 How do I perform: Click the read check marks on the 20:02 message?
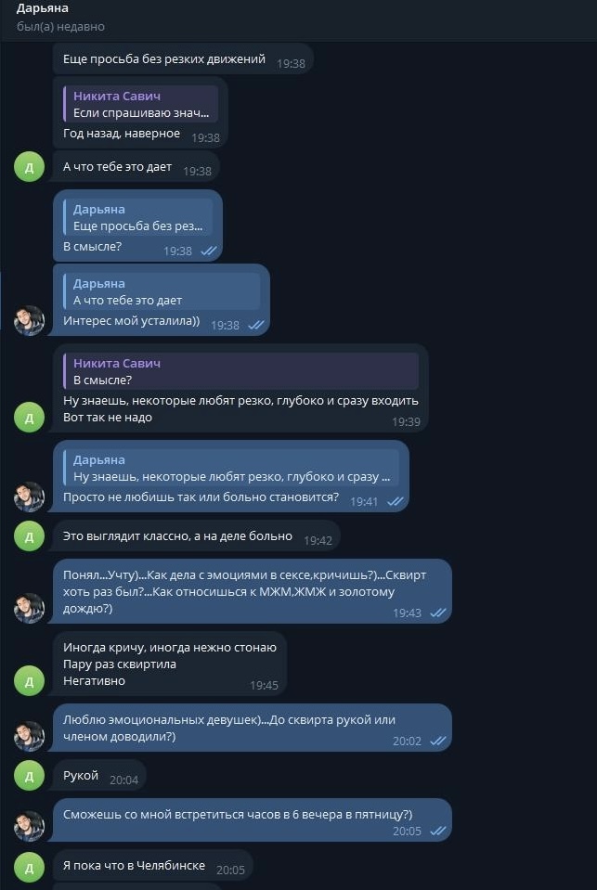[x=438, y=741]
